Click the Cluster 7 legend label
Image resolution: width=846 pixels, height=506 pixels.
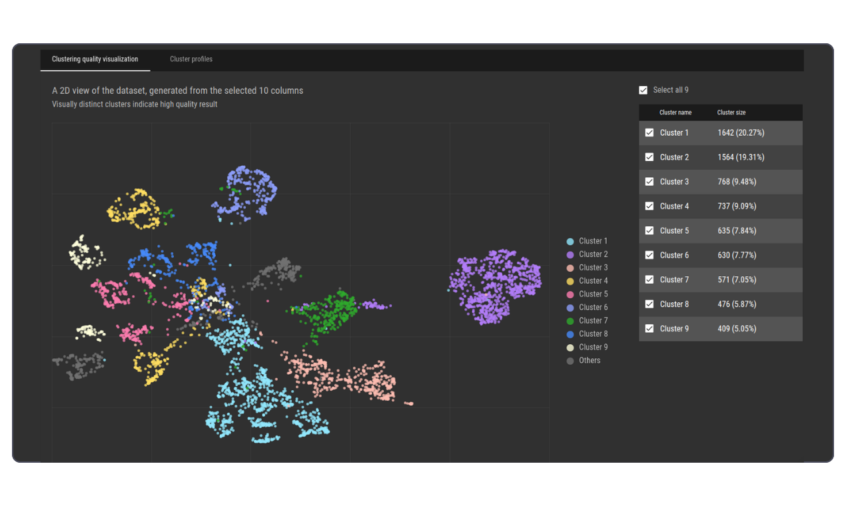coord(594,321)
